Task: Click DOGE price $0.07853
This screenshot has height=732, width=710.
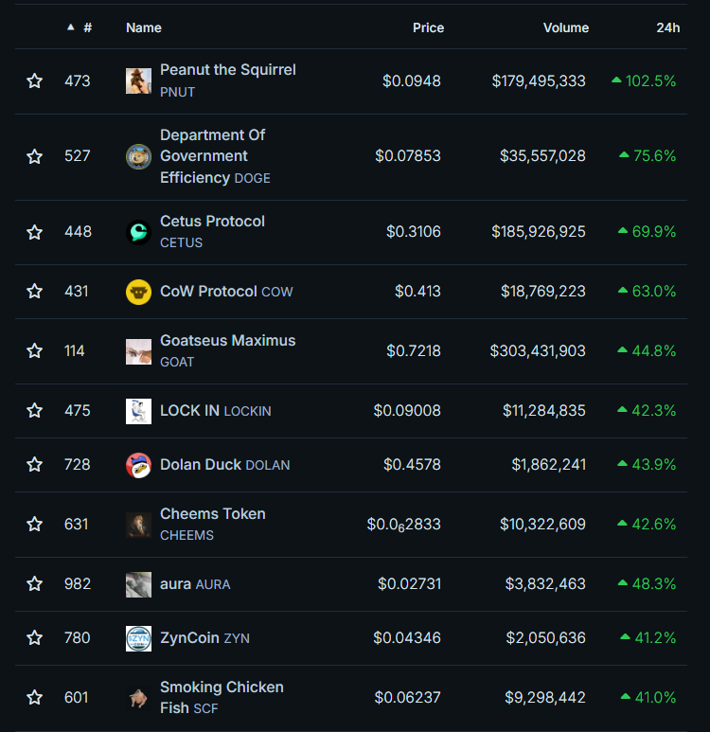Action: [x=407, y=156]
